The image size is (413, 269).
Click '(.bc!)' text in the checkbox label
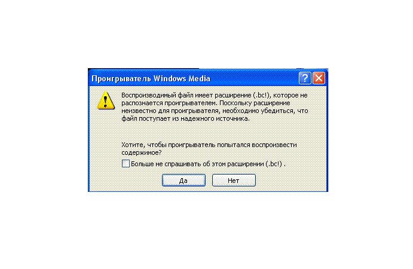click(274, 164)
